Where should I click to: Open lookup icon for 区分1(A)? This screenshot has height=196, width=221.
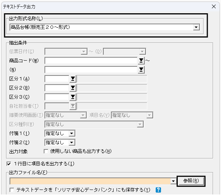tap(73, 79)
